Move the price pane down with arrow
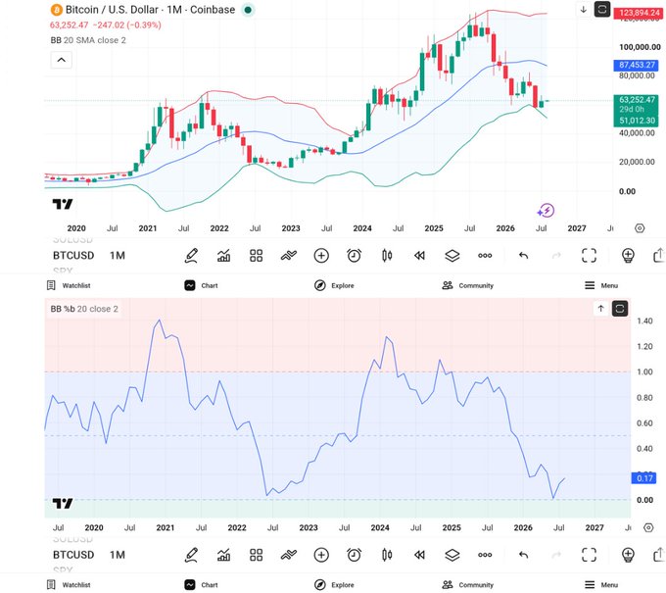The image size is (666, 593). pyautogui.click(x=583, y=10)
